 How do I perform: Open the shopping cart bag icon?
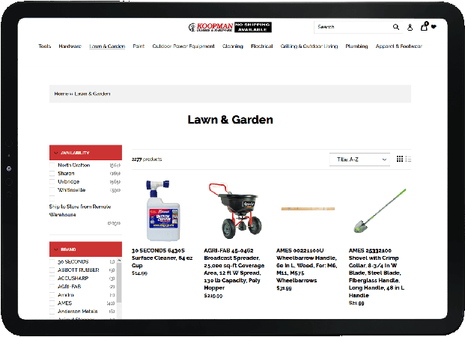424,26
